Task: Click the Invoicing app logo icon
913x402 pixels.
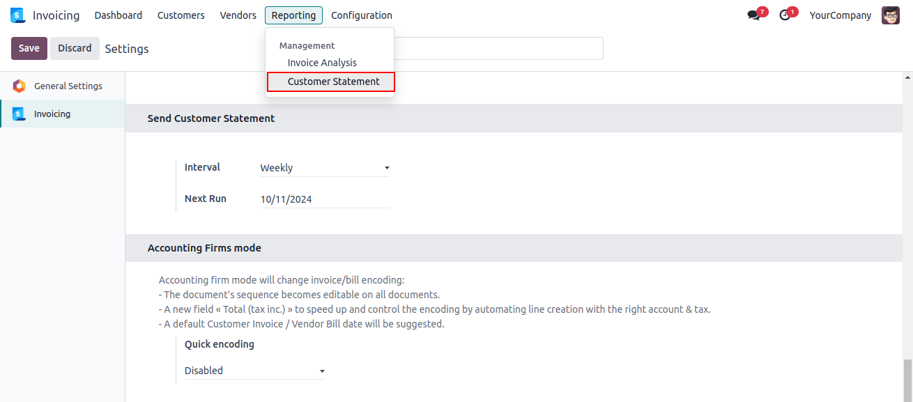Action: coord(17,15)
